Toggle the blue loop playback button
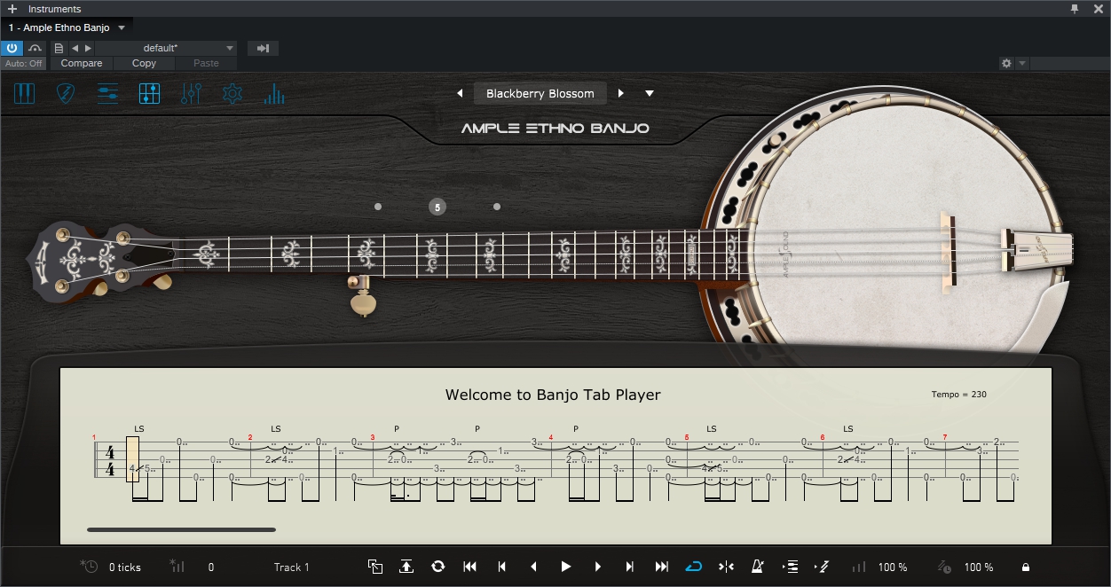The image size is (1111, 587). tap(694, 567)
